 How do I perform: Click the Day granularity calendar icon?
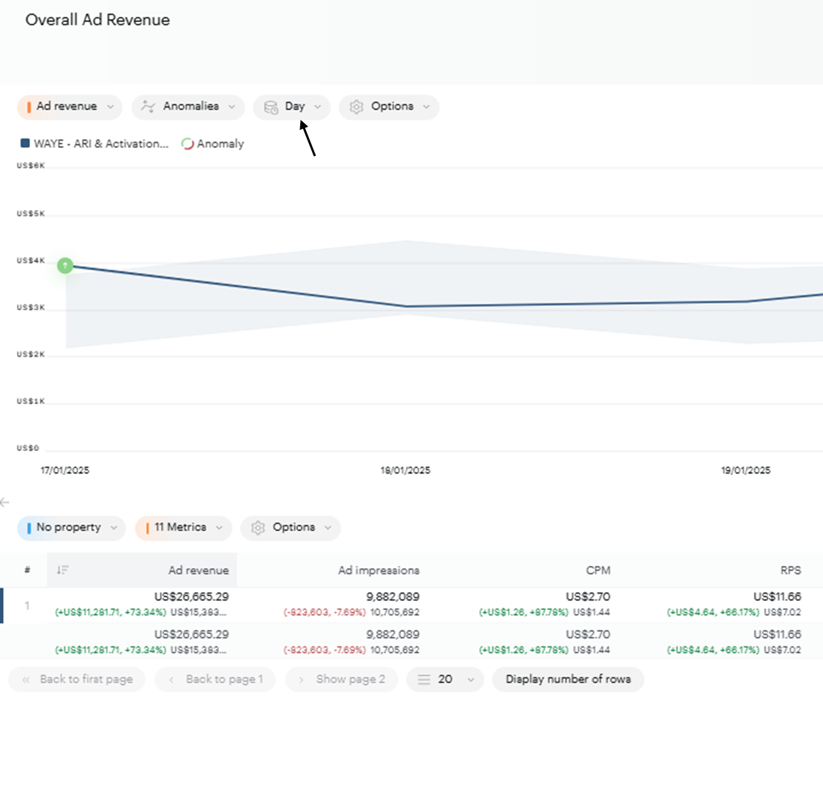[x=271, y=107]
